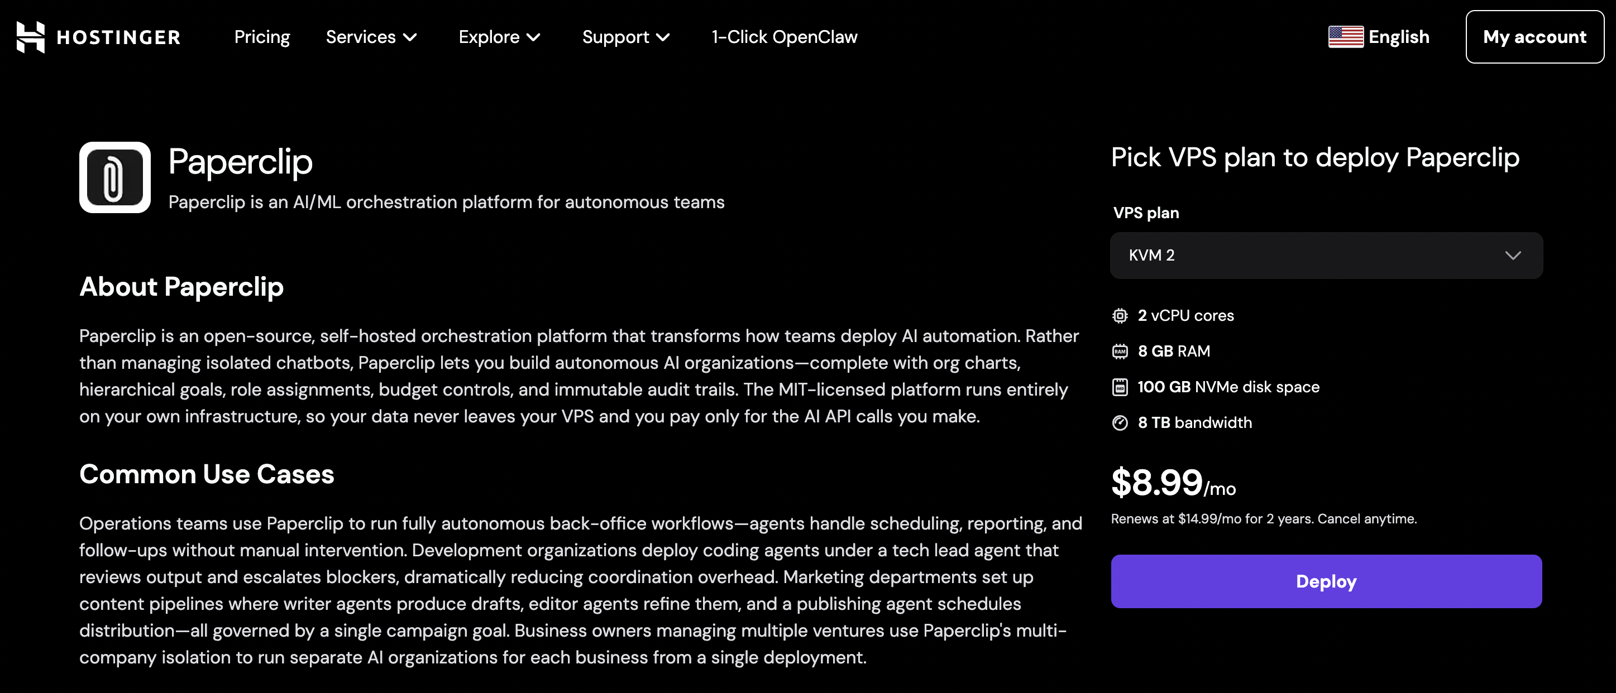Click the vCPU cores chip icon
This screenshot has height=693, width=1616.
[x=1120, y=316]
